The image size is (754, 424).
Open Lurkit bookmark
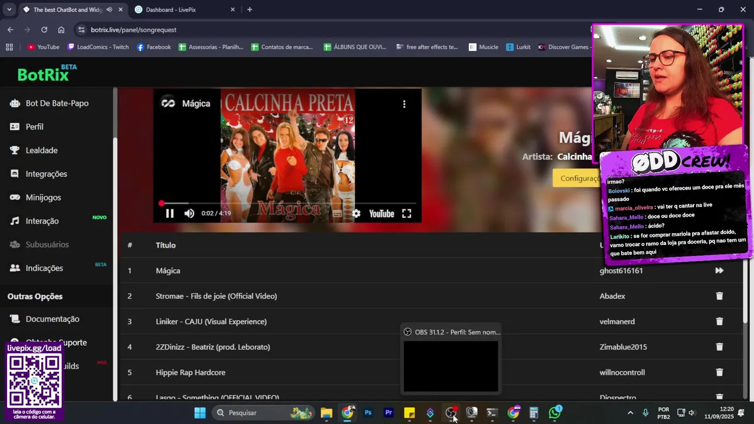(x=518, y=47)
